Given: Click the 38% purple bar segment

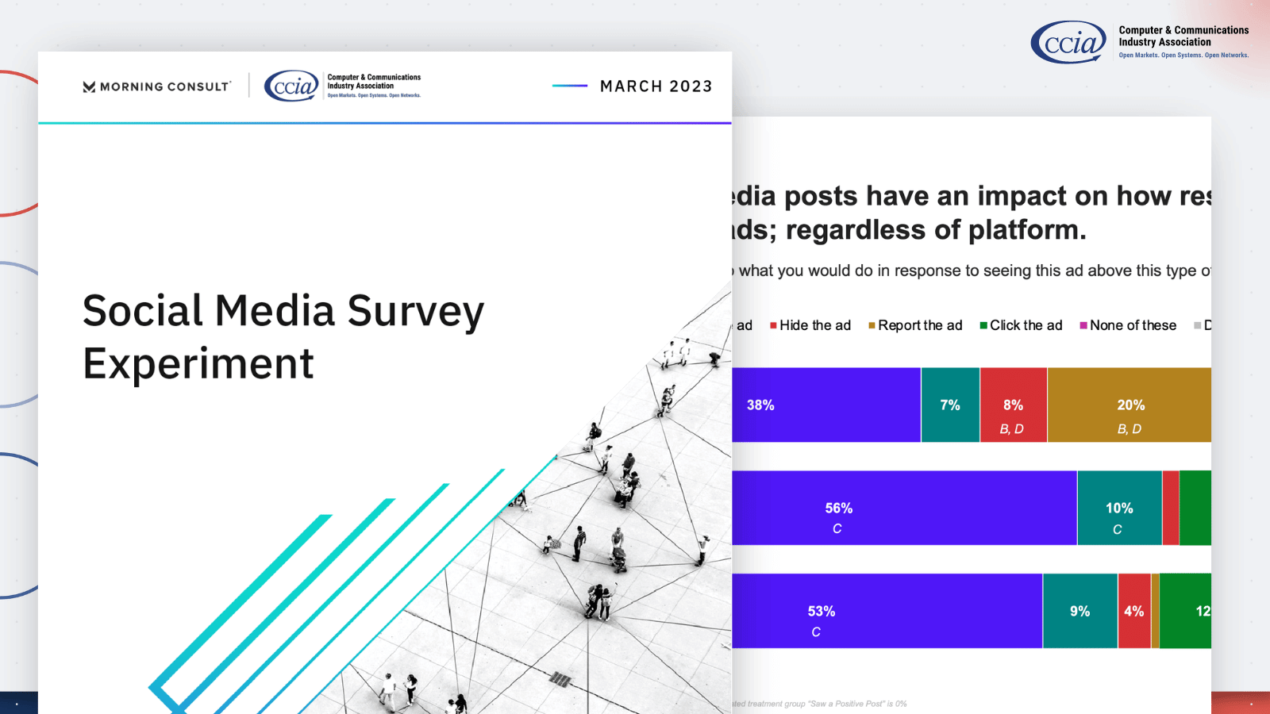Looking at the screenshot, I should click(x=825, y=405).
